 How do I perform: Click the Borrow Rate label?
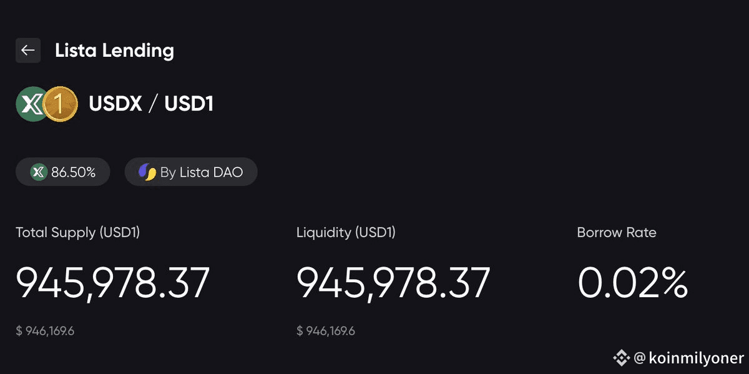tap(617, 233)
